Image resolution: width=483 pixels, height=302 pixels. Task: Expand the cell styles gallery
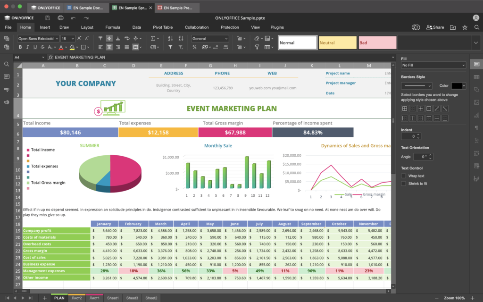click(476, 43)
